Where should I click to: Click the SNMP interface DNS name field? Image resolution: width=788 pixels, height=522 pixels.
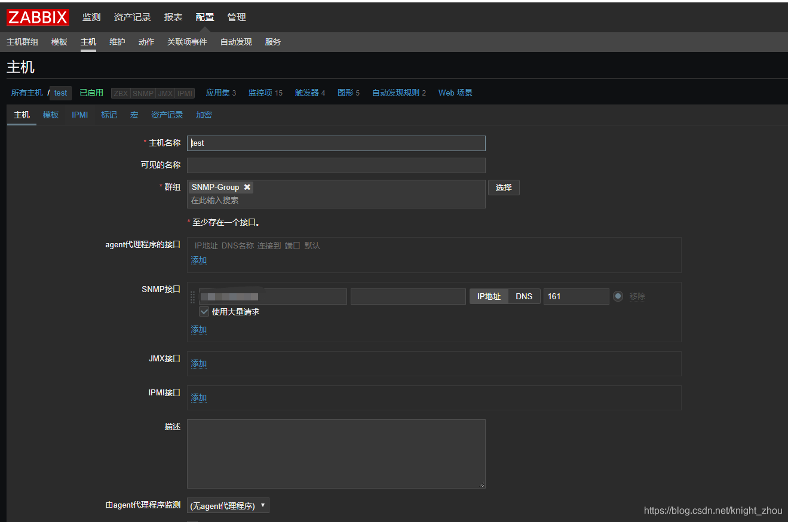(408, 296)
